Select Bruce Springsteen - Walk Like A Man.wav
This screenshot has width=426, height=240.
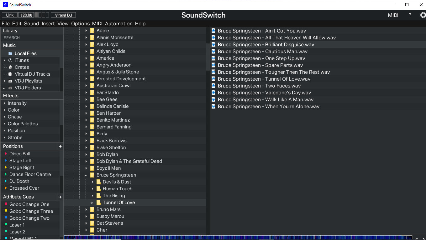coord(266,99)
